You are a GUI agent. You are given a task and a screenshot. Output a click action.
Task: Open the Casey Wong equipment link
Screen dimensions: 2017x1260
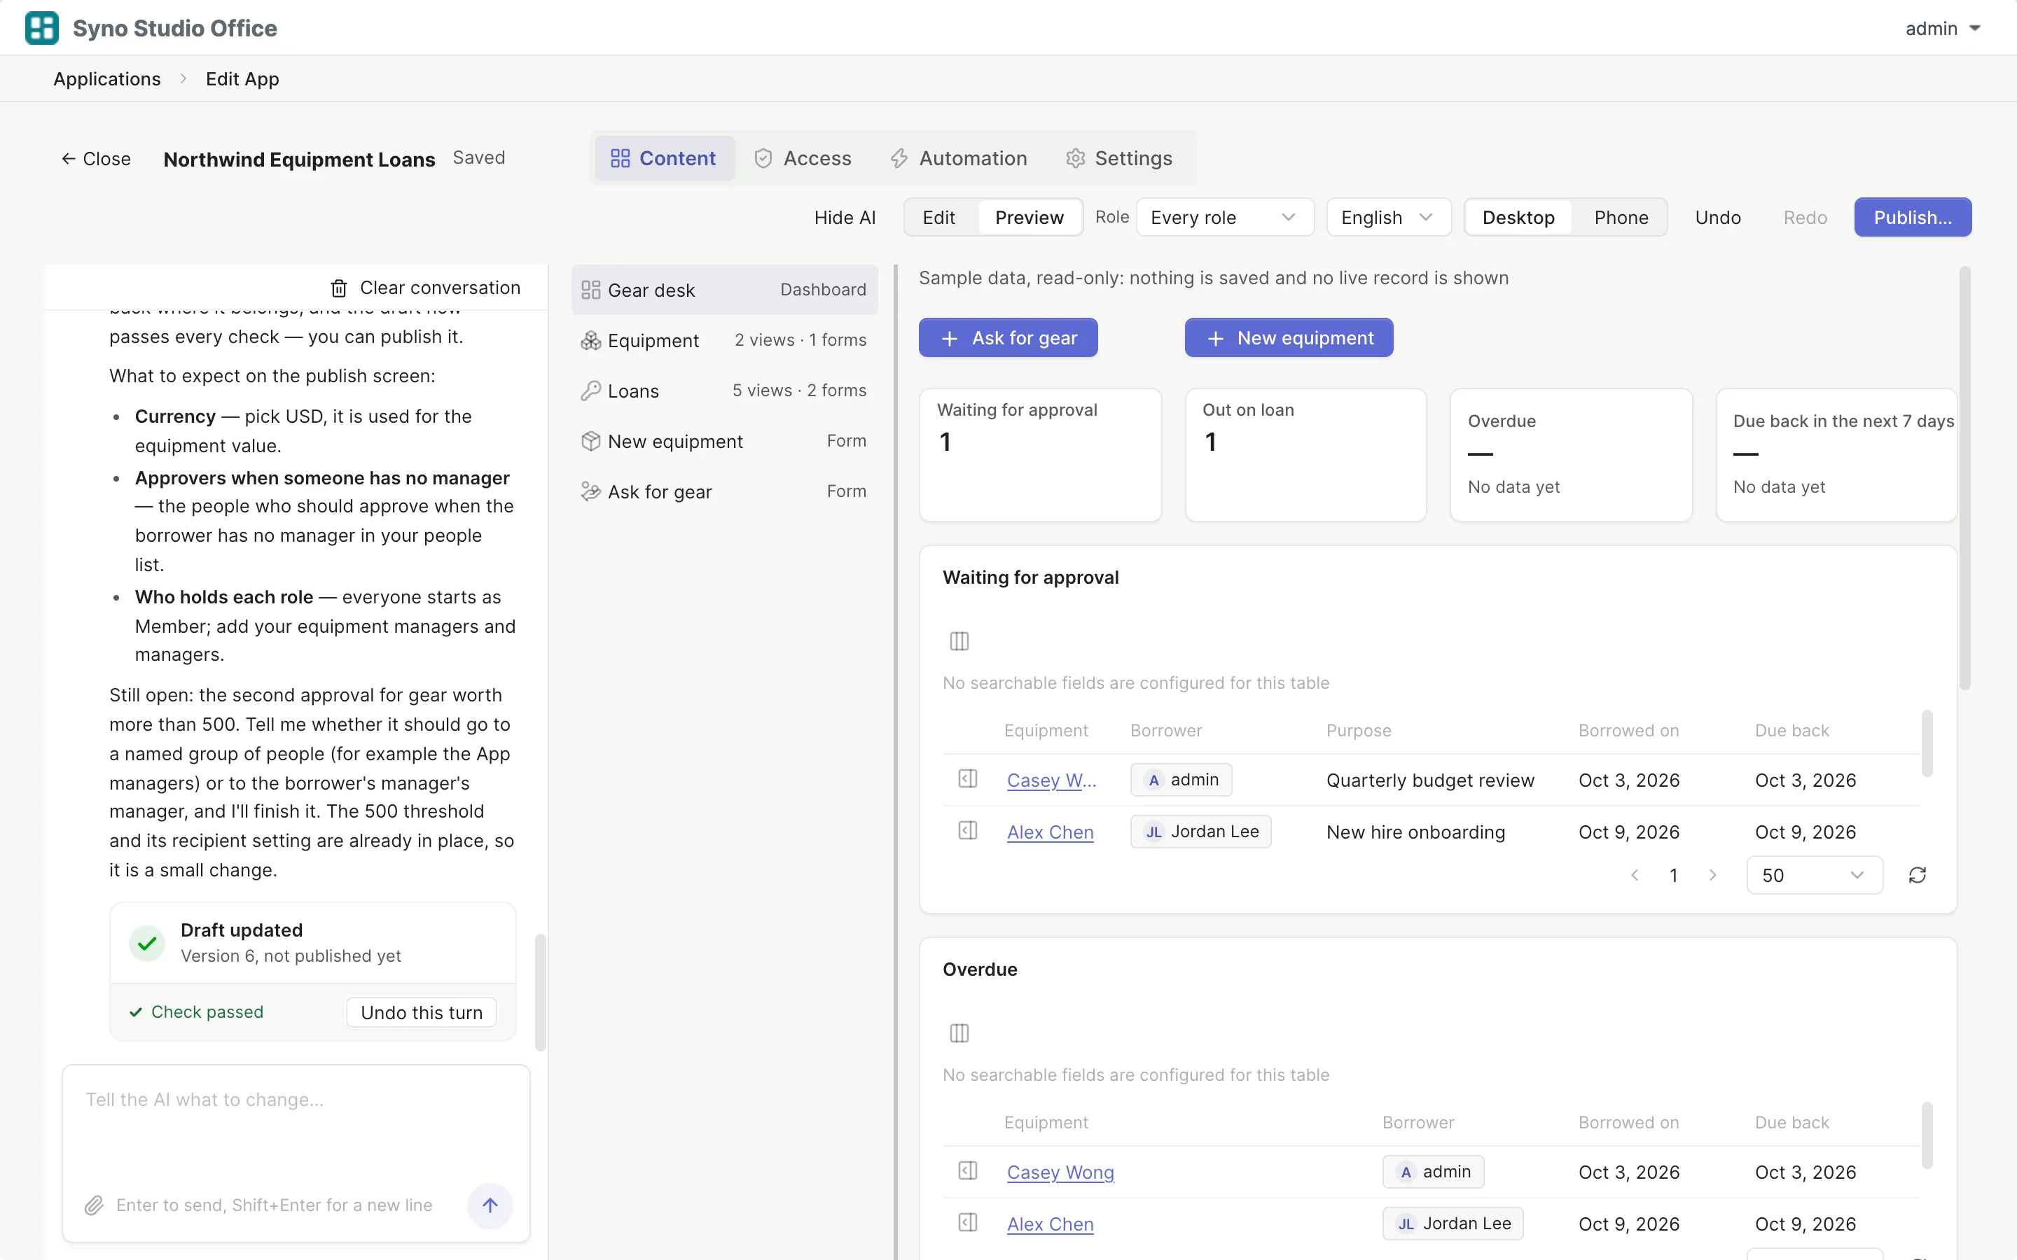(1060, 1172)
